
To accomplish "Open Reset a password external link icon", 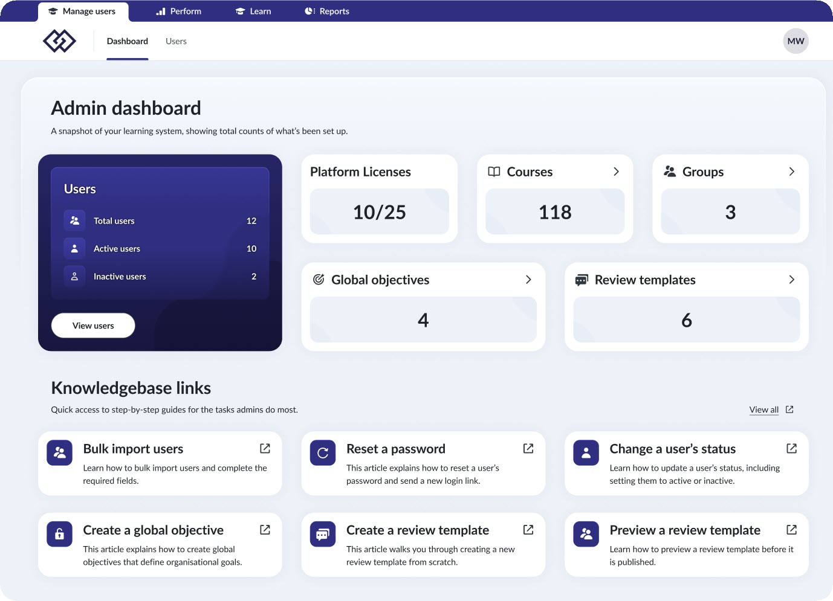I will [x=528, y=448].
